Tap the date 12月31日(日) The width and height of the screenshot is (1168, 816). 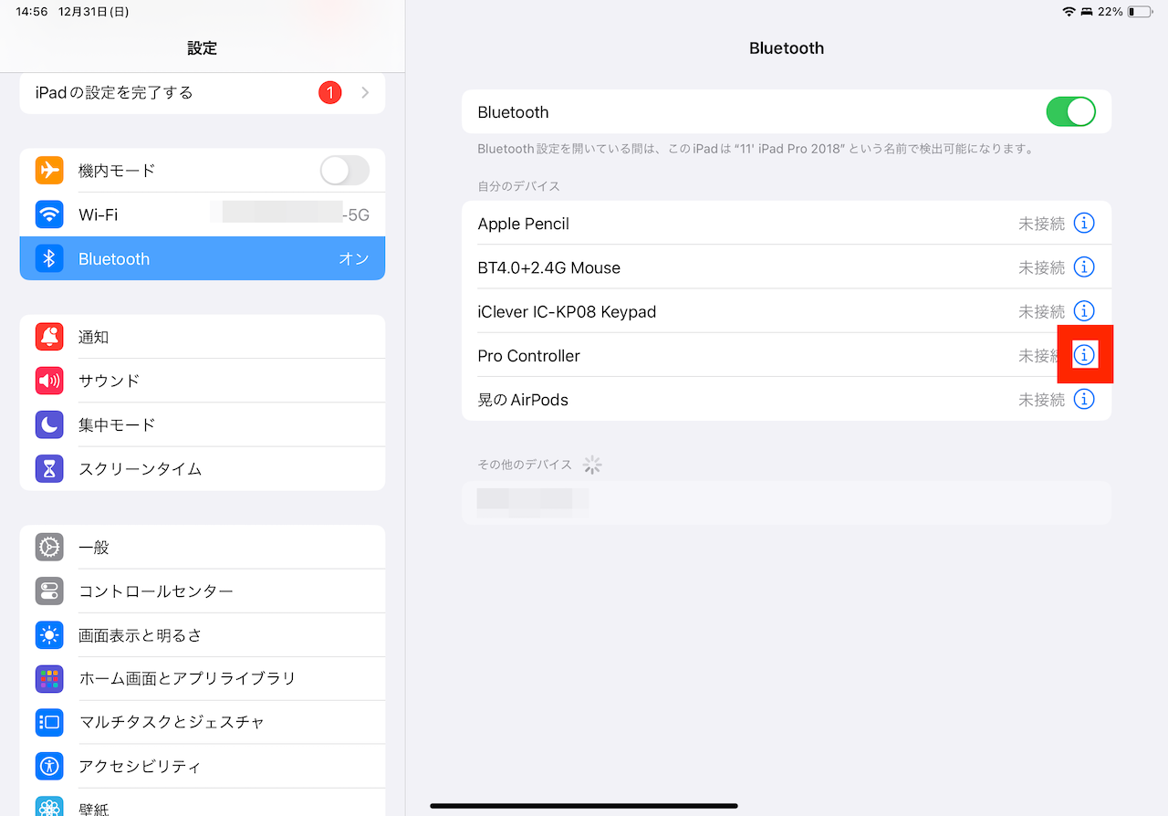point(93,12)
